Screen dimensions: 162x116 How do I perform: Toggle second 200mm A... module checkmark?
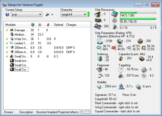point(7,52)
